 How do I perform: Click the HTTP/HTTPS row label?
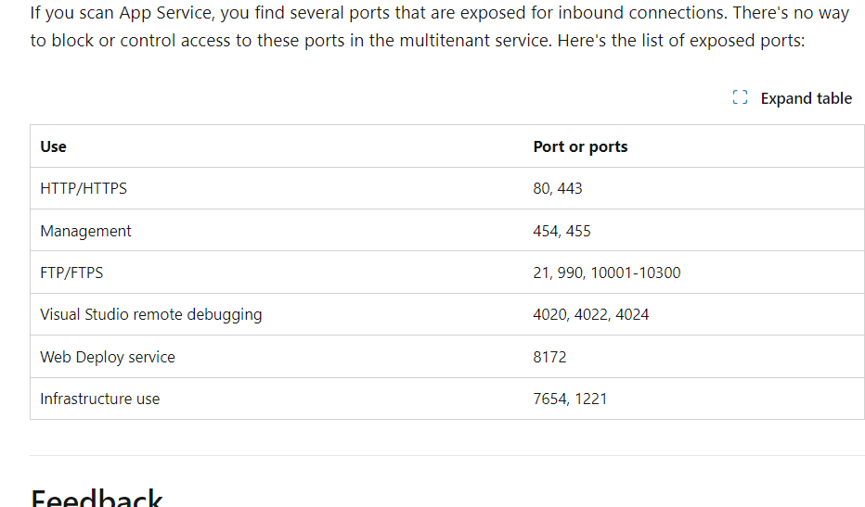(x=84, y=188)
